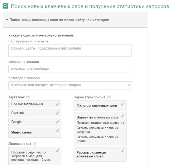Screen dimensions: 173x165
Task: Edit the Все местоположения targeting pencil icon
Action: tap(58, 104)
